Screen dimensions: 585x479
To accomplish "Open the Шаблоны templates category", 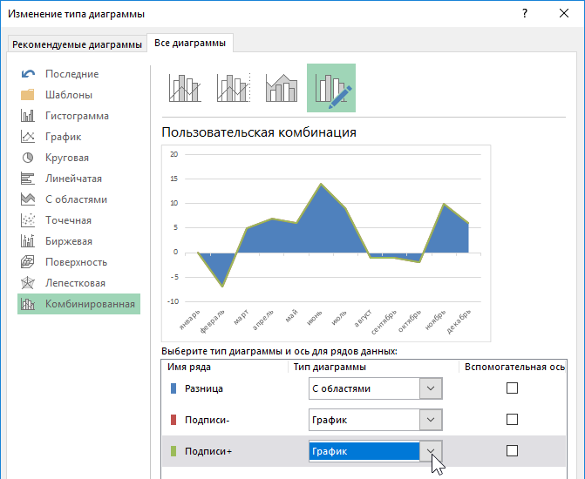I will click(x=68, y=95).
